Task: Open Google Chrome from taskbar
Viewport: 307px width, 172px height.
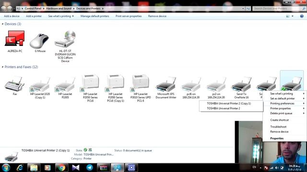Action: [x=61, y=168]
